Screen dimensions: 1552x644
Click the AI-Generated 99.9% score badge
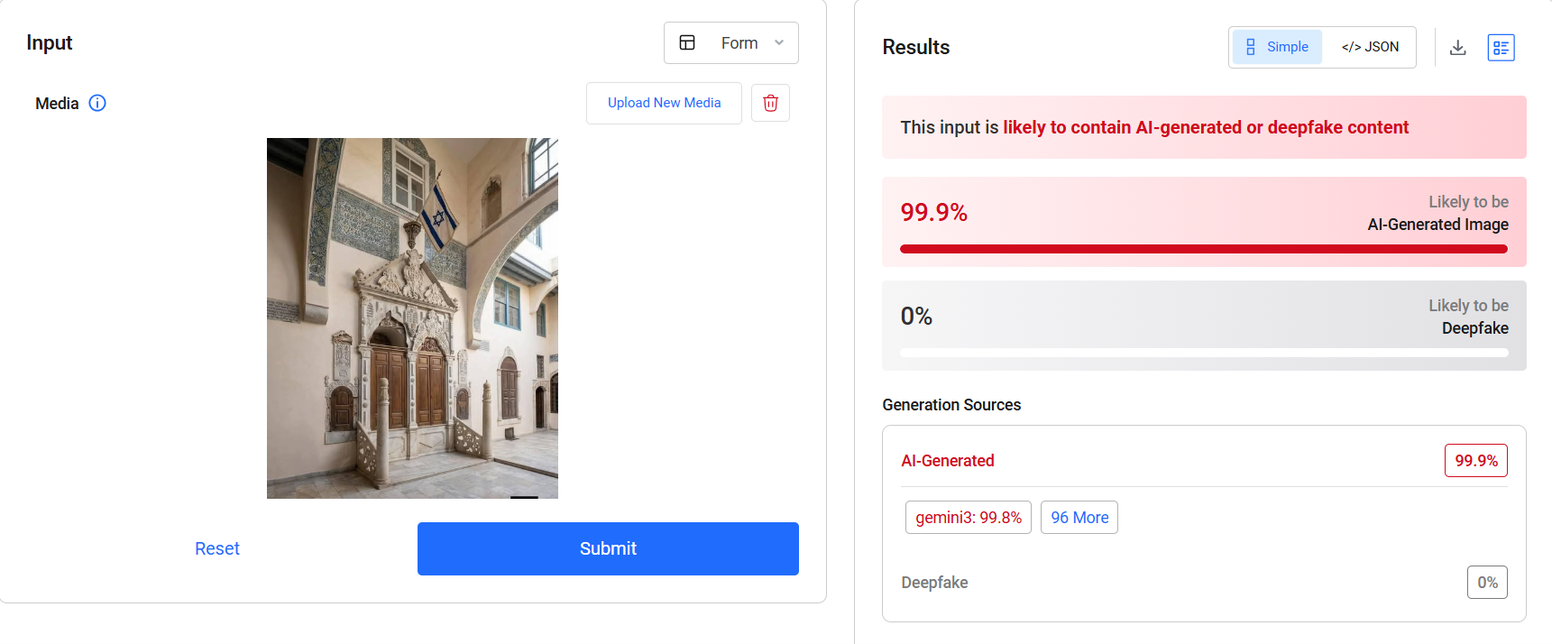(x=1475, y=461)
